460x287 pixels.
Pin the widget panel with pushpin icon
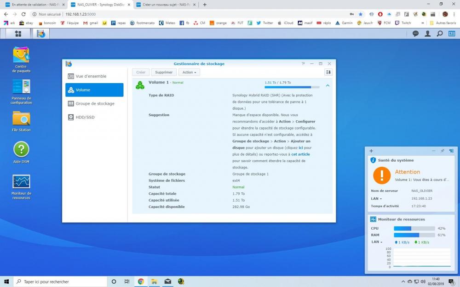[443, 151]
